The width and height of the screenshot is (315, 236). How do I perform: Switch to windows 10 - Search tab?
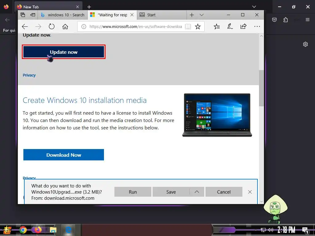click(x=62, y=15)
